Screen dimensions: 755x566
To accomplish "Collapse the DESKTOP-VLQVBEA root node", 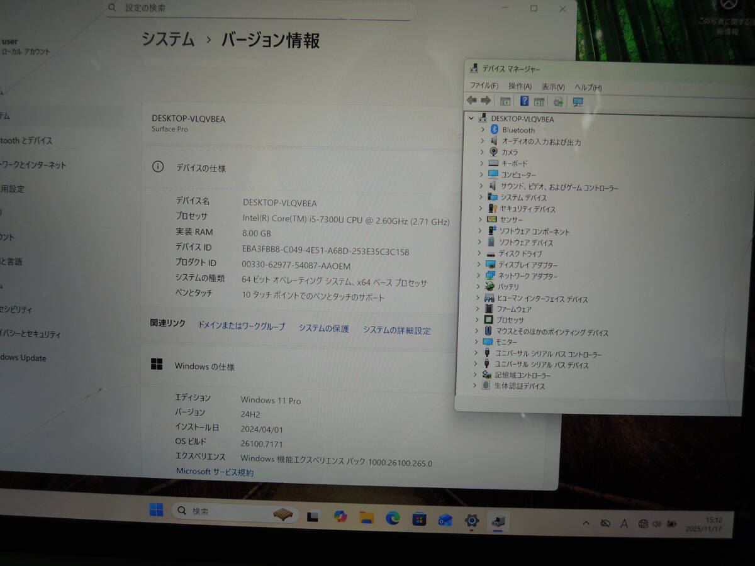I will click(471, 118).
